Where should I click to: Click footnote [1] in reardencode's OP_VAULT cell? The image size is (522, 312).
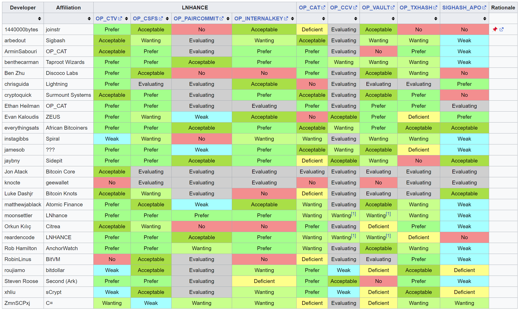pyautogui.click(x=388, y=236)
